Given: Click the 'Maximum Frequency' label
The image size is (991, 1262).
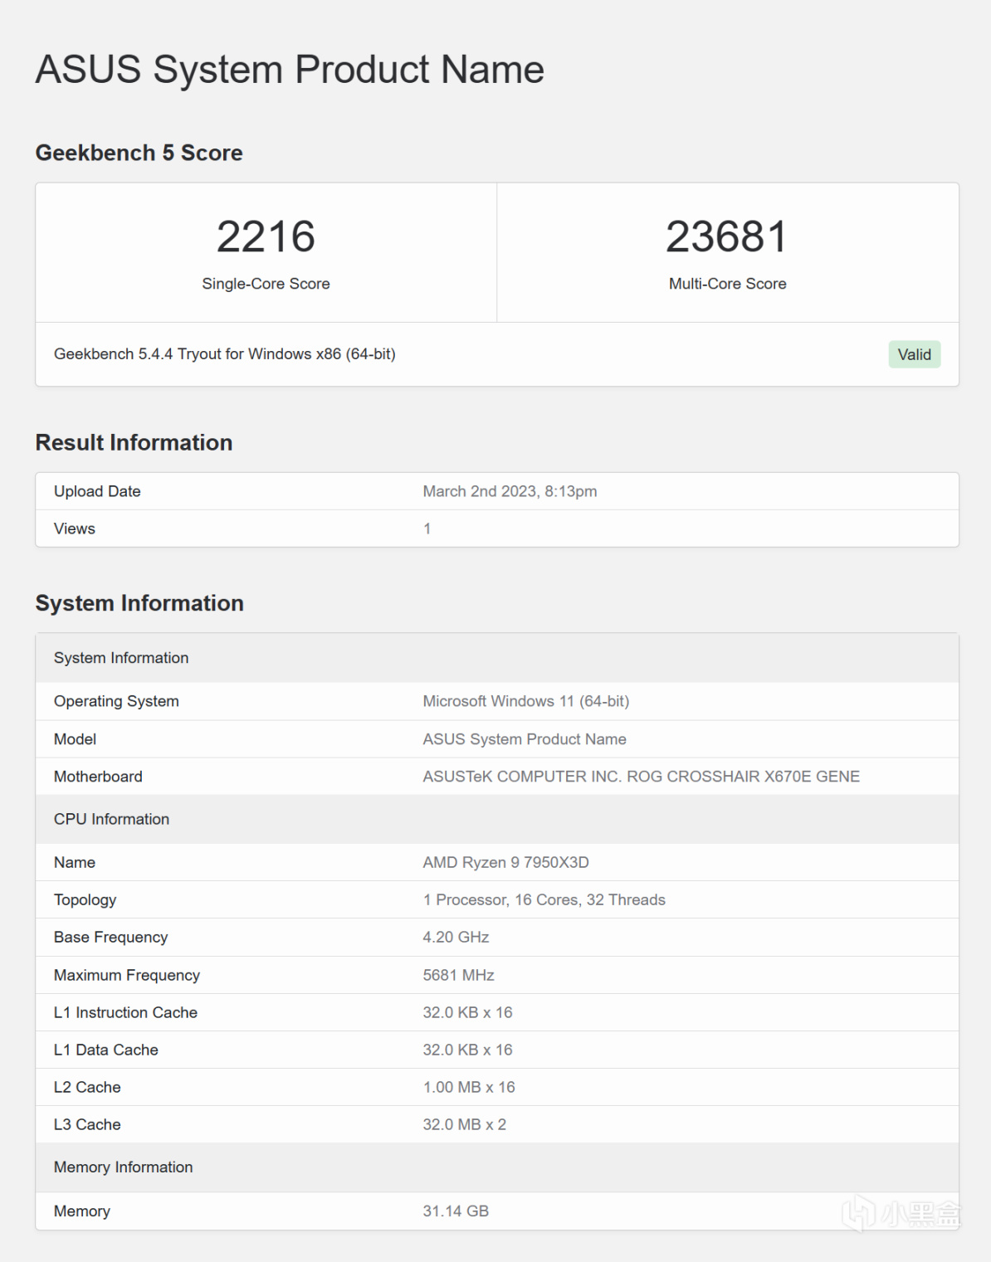Looking at the screenshot, I should (127, 975).
